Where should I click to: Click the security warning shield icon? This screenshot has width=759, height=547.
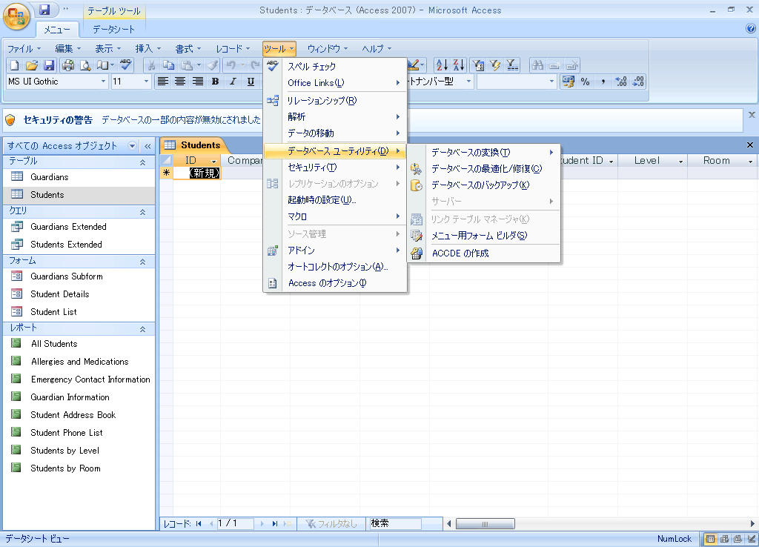[x=10, y=119]
